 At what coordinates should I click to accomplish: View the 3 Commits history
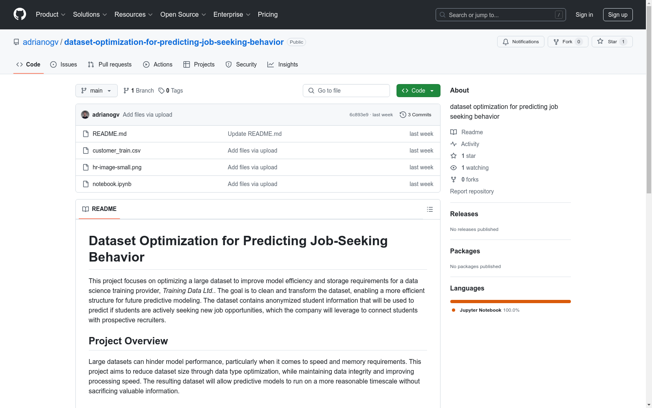pos(416,115)
